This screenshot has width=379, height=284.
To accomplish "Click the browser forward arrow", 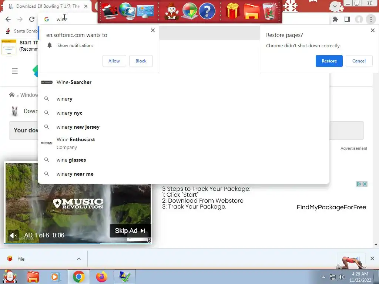I will pos(20,19).
